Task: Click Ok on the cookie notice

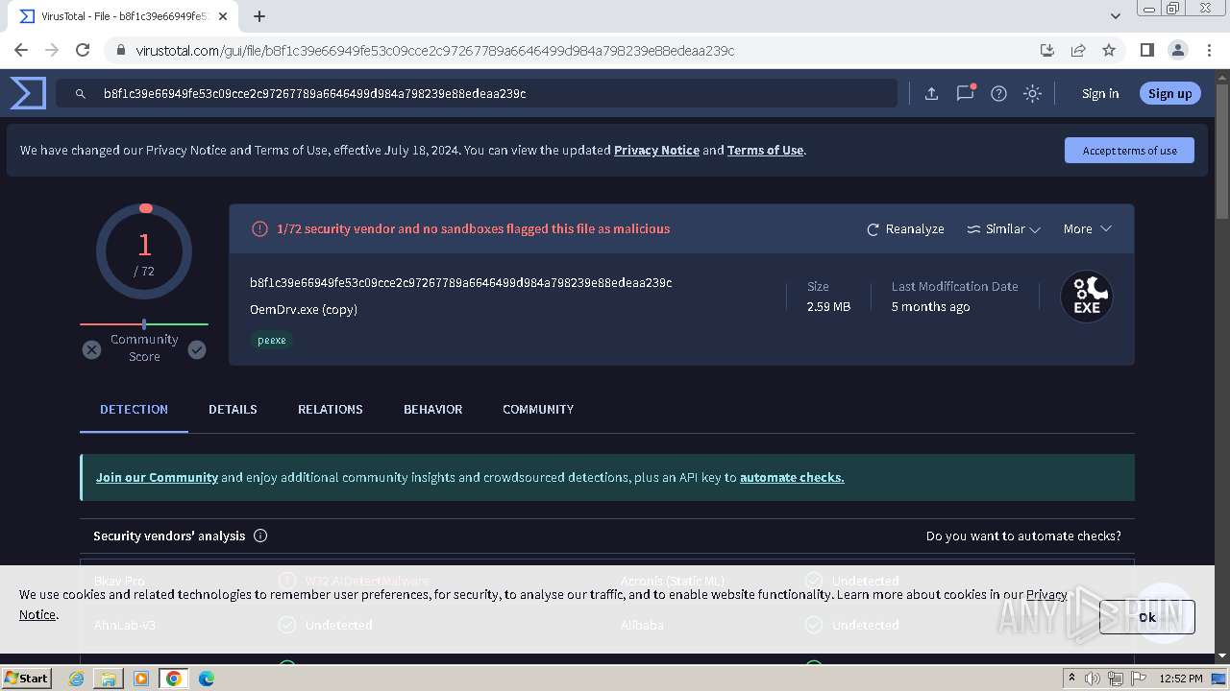Action: (1147, 617)
